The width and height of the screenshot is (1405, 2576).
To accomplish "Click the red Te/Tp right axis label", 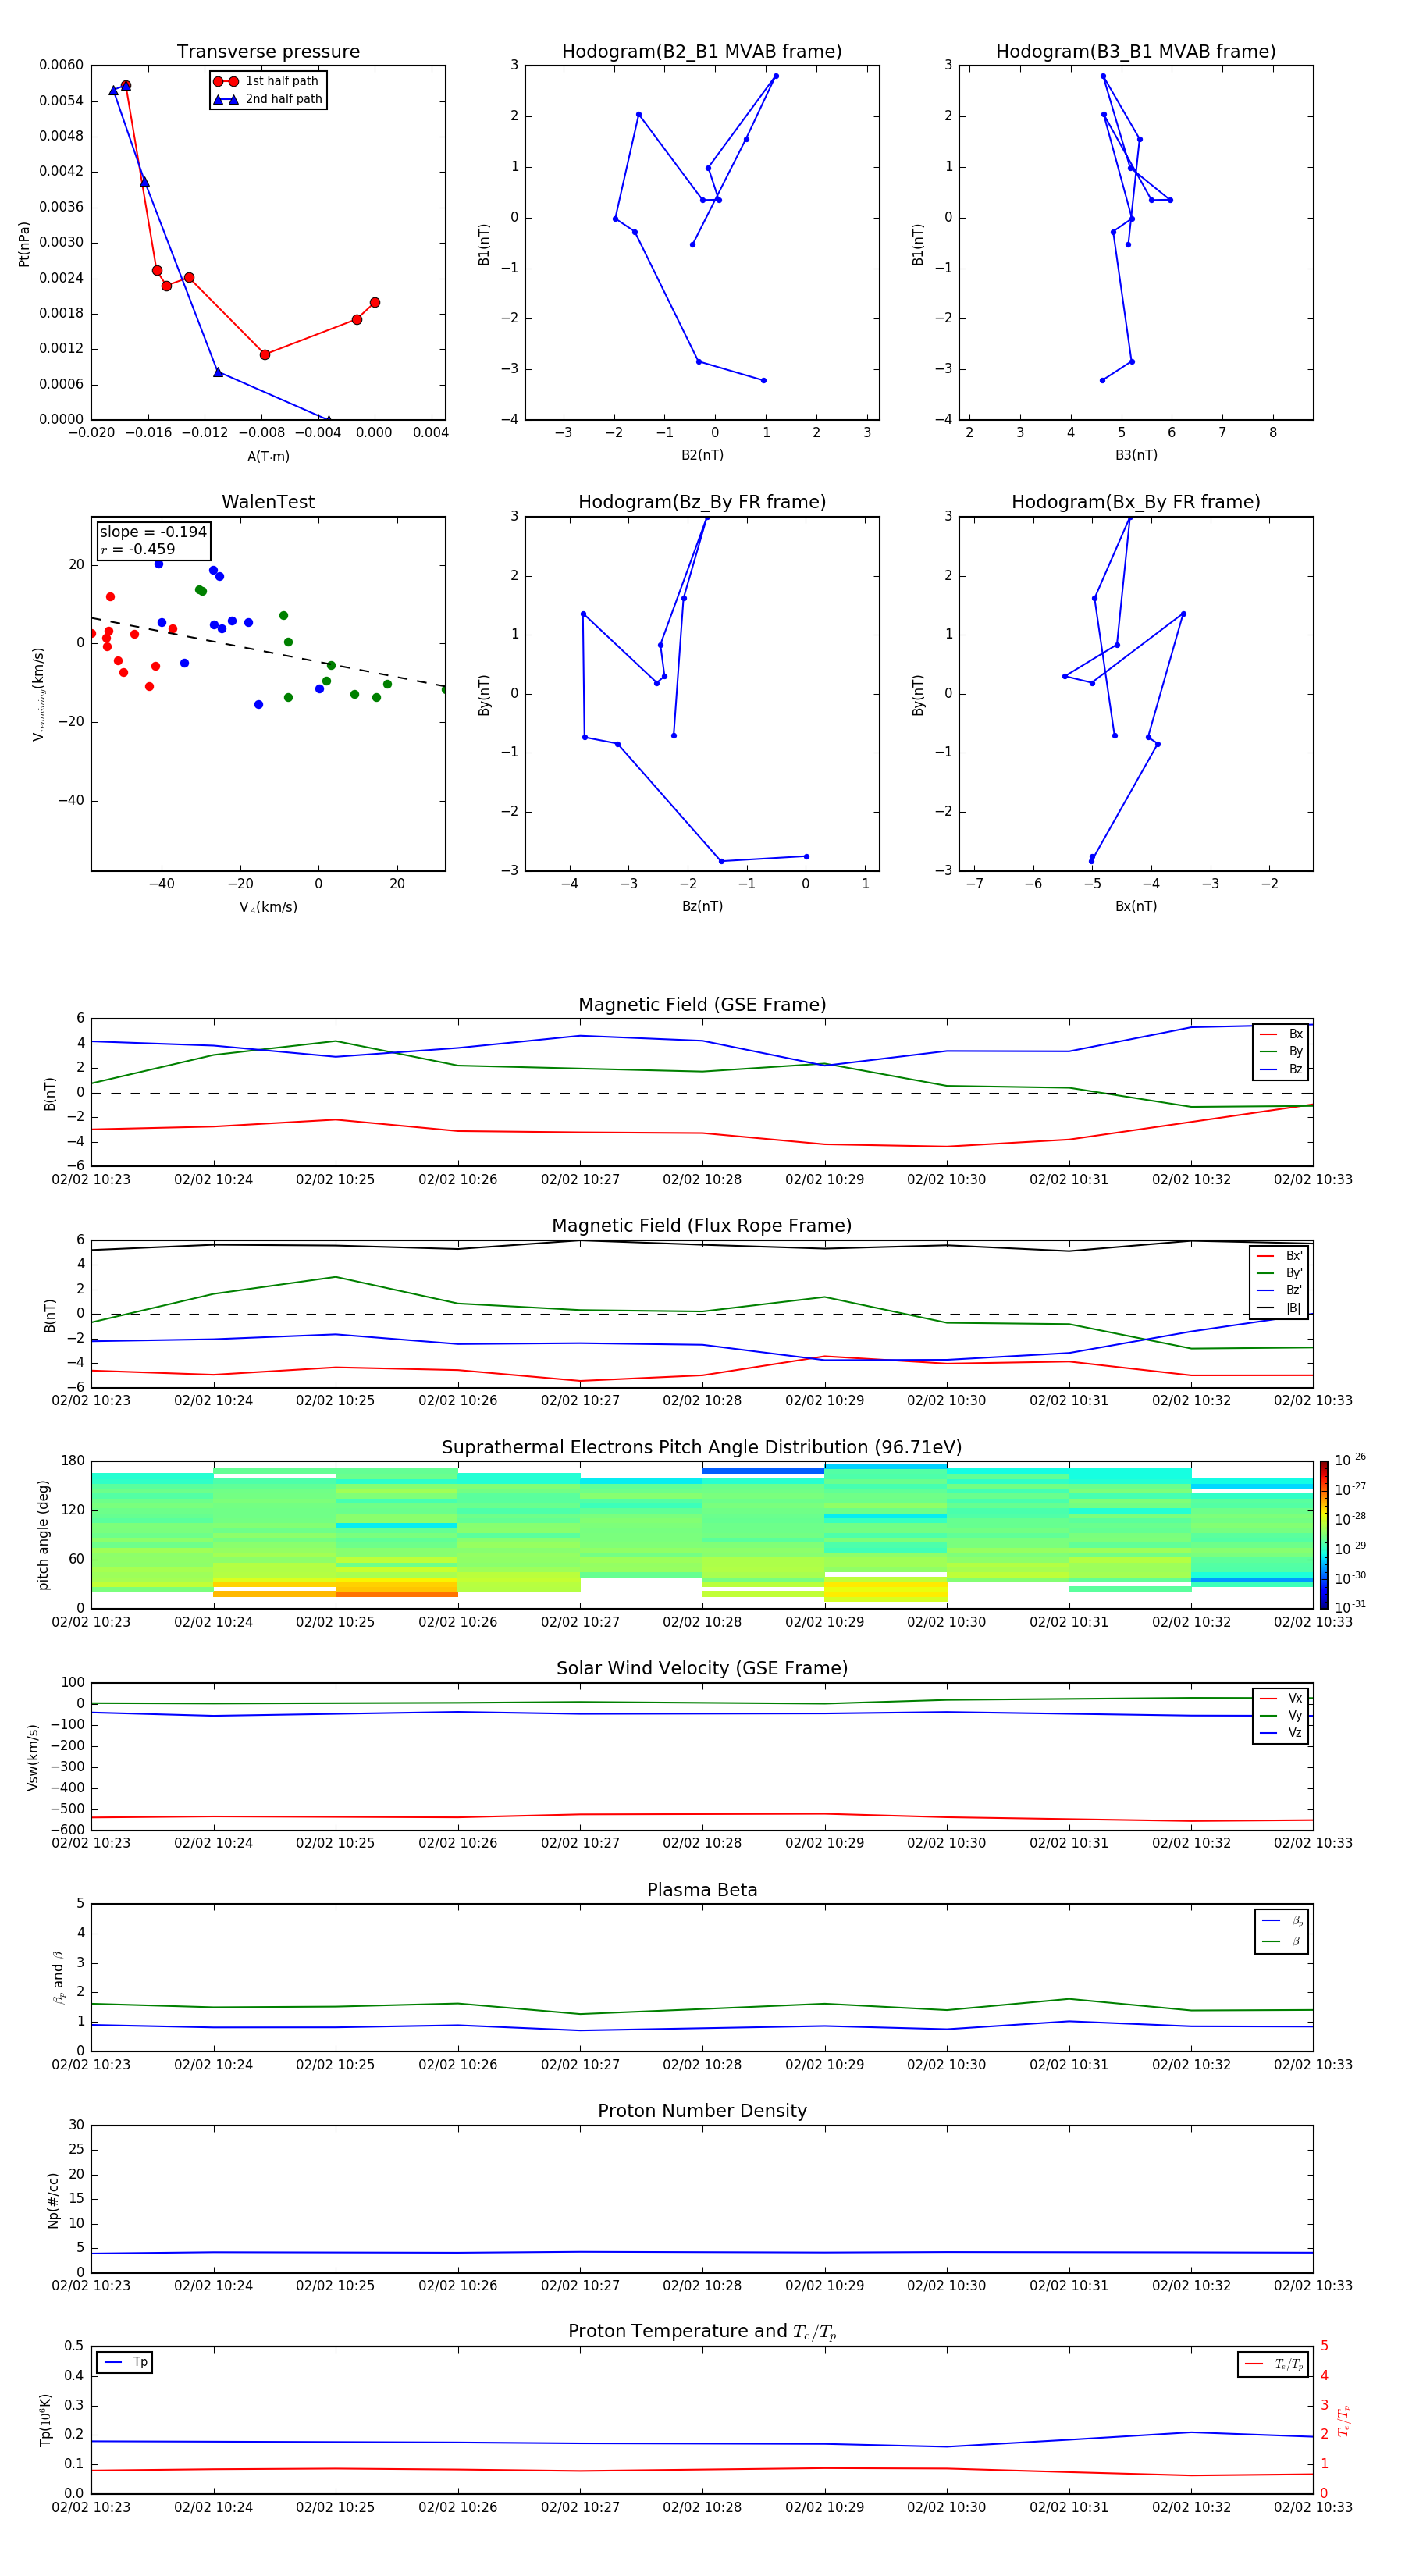I will point(1345,2420).
